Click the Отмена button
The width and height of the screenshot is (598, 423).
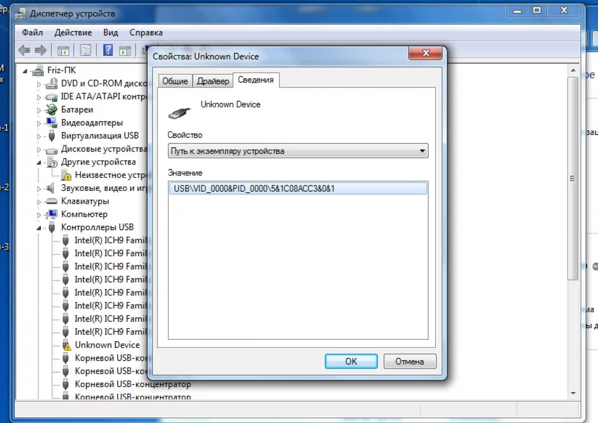410,361
